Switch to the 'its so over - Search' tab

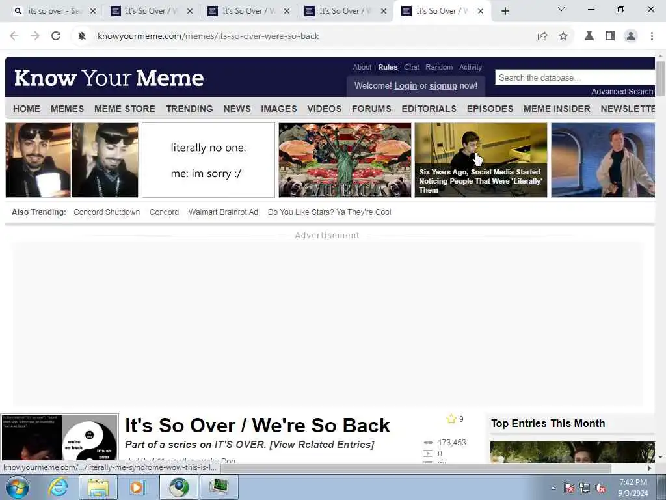(x=54, y=11)
